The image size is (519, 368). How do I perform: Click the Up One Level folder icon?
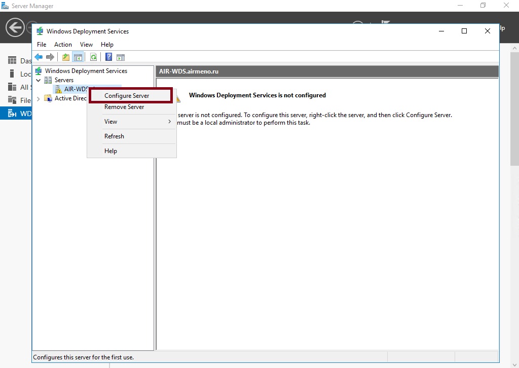66,57
